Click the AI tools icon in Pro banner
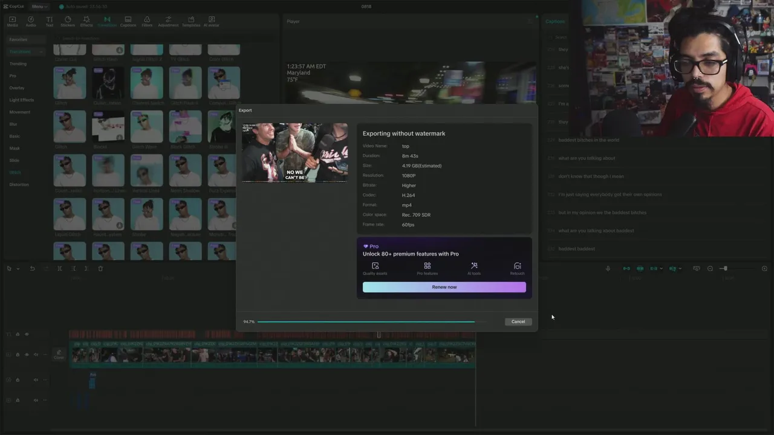 474,266
